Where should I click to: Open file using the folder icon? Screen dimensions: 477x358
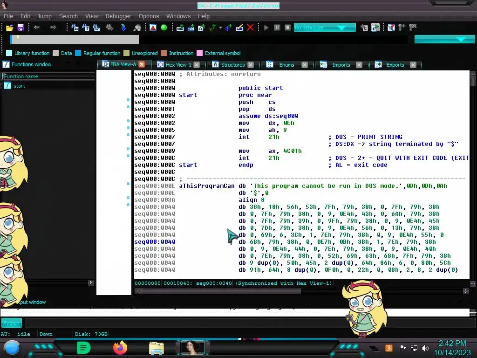point(9,28)
